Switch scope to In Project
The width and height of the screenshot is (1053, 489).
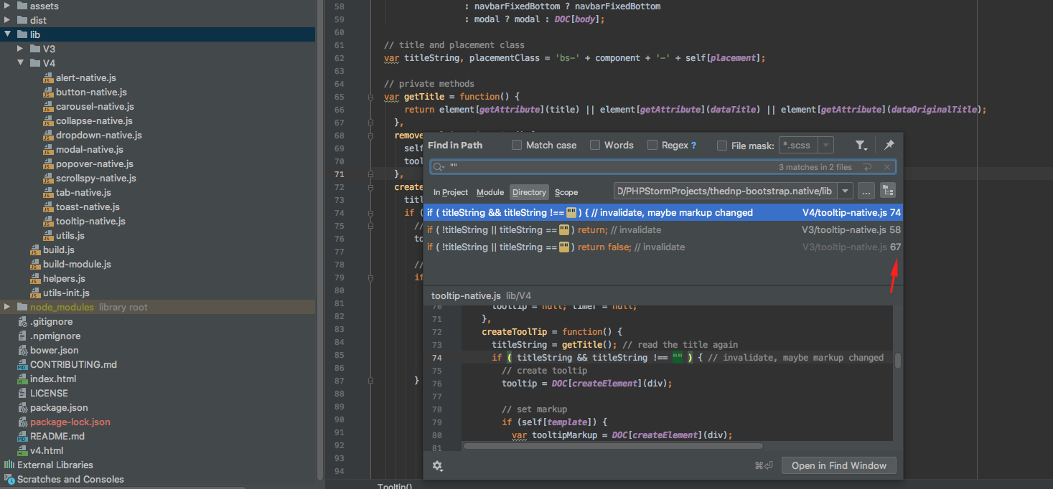click(x=451, y=192)
